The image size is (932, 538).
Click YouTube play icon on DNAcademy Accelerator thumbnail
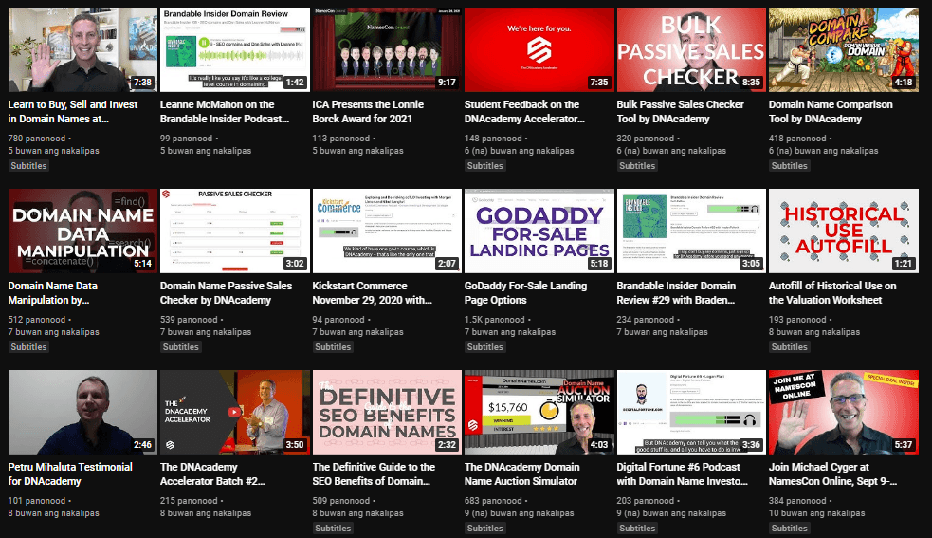(234, 412)
